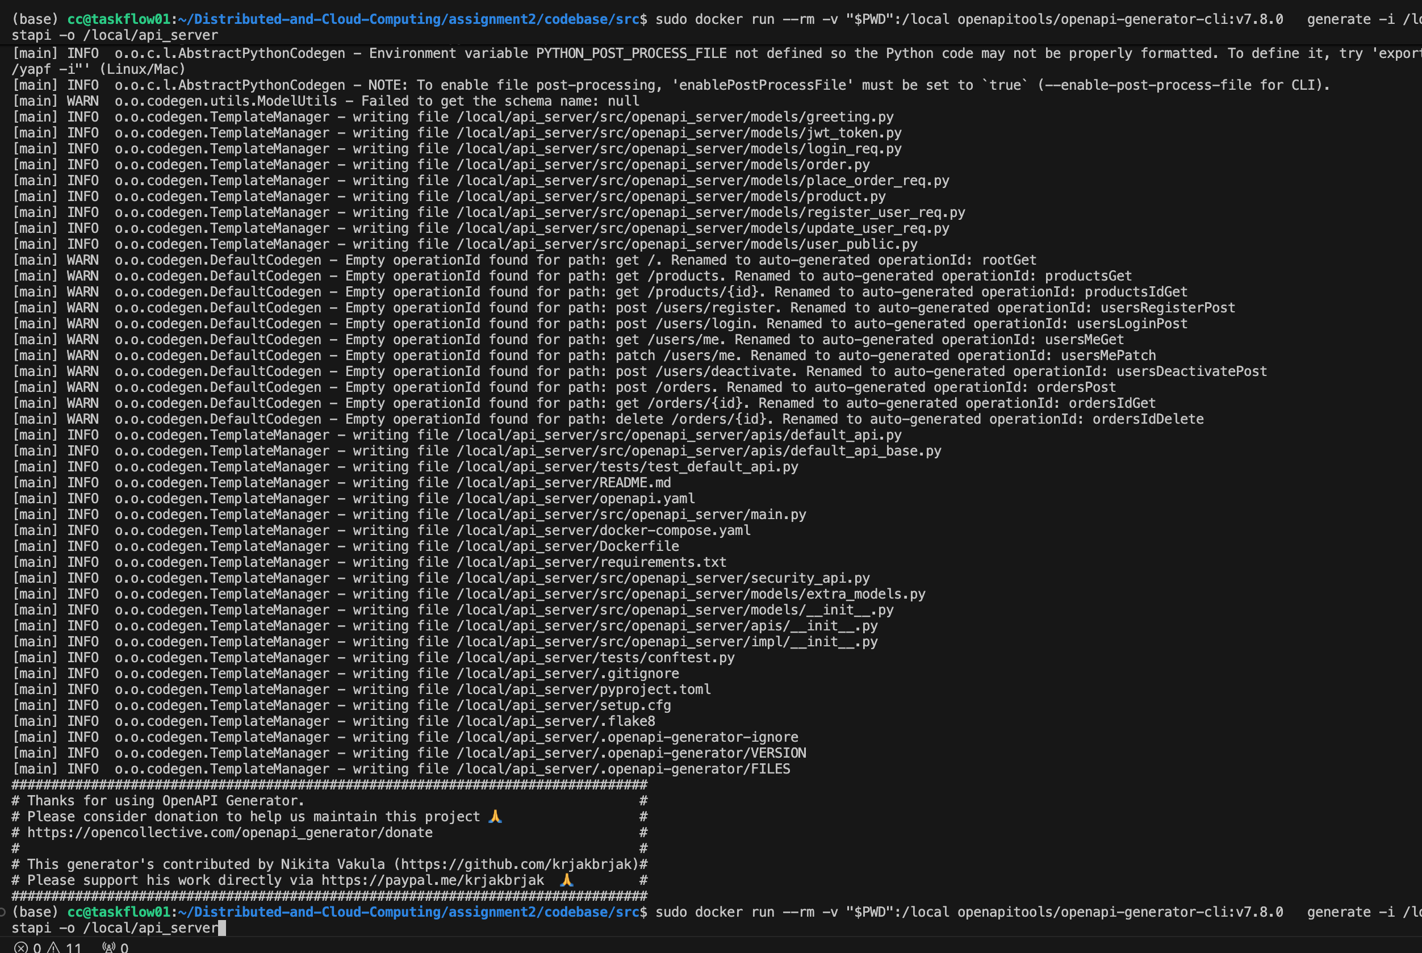Open /local/api_server/README.md path
The height and width of the screenshot is (953, 1422).
pos(563,482)
